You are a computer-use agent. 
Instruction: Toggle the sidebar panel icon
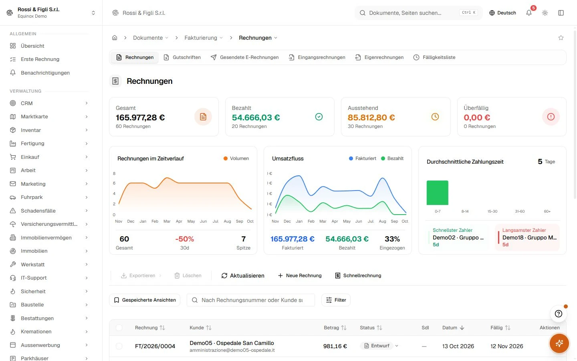click(561, 13)
